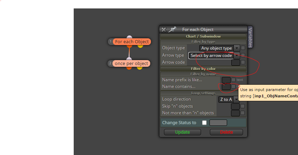Open the Z to A loop direction dropdown

tap(229, 99)
